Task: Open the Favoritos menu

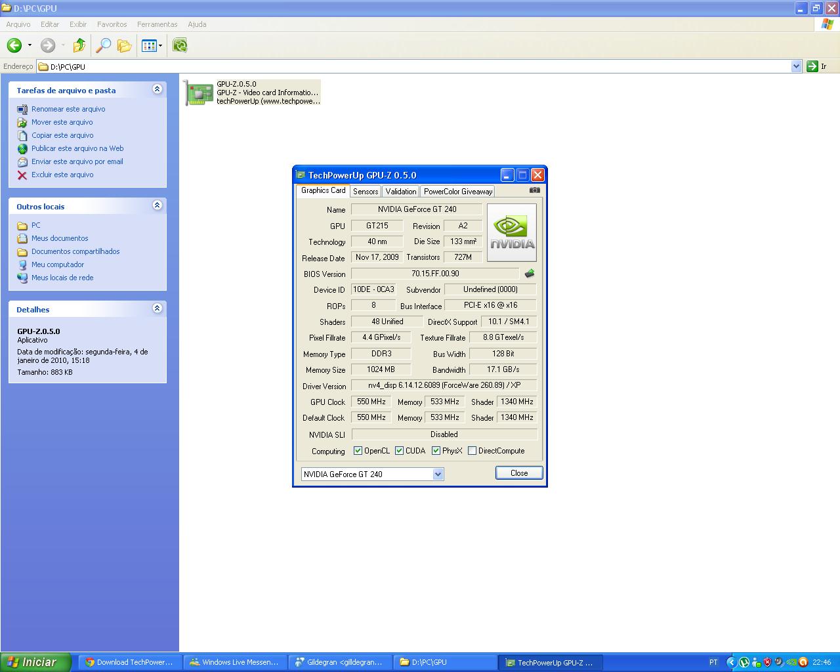Action: tap(112, 24)
